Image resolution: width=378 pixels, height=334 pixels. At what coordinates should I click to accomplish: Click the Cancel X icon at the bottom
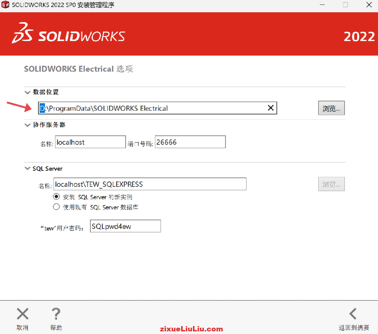(23, 314)
